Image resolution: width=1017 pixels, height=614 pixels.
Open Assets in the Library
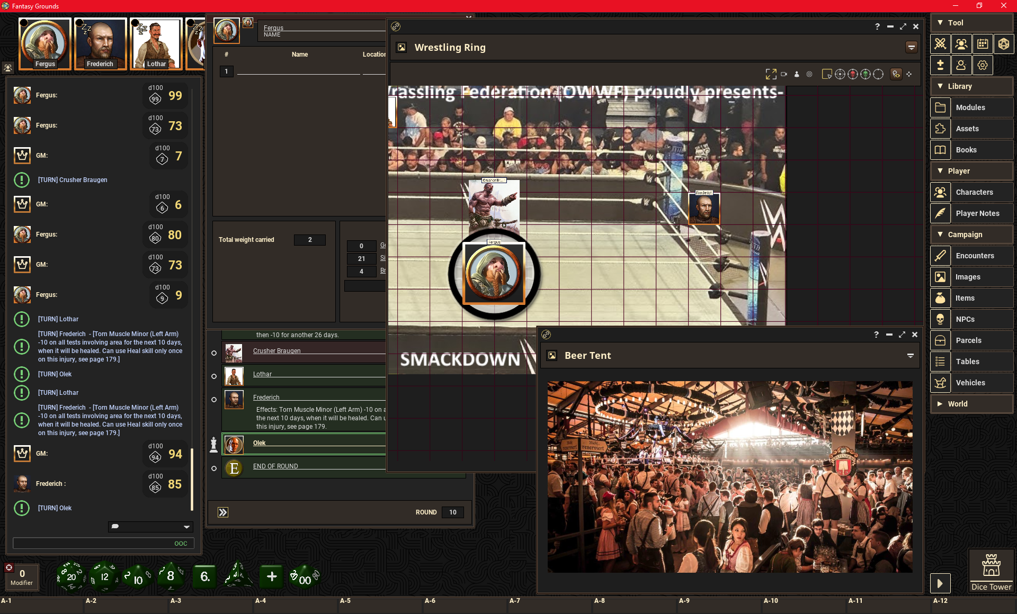971,129
